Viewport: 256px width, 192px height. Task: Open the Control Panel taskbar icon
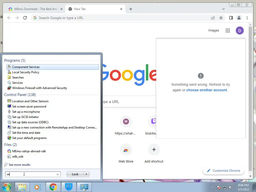click(84, 187)
